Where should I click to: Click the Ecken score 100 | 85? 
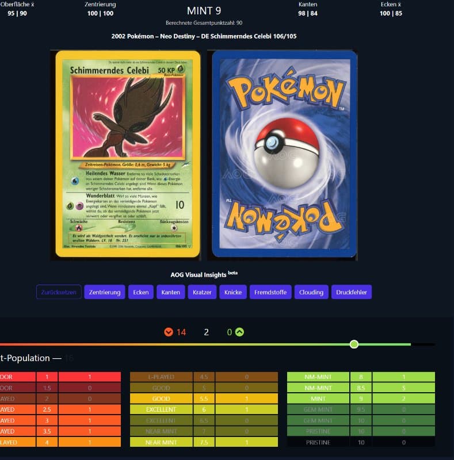coord(391,13)
